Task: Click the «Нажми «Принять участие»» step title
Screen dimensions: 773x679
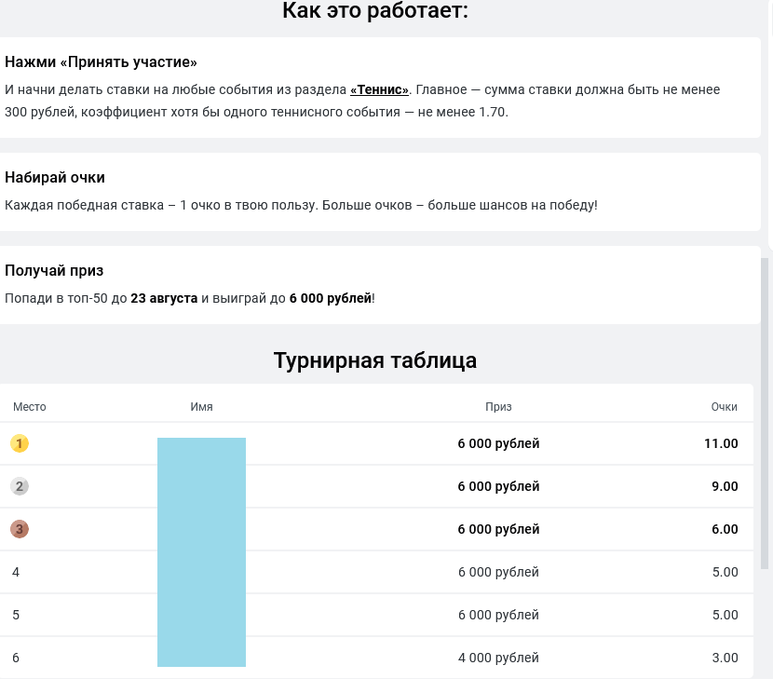Action: [x=102, y=62]
